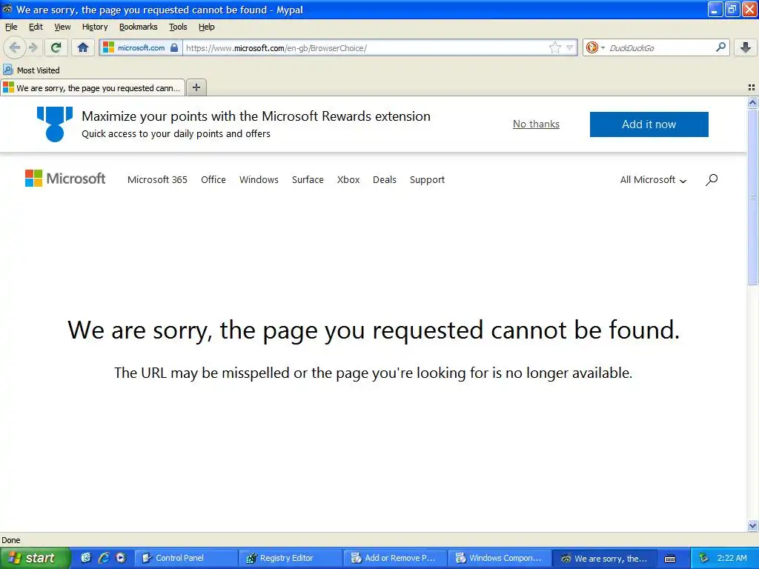Open the Deals nav link

[x=385, y=179]
